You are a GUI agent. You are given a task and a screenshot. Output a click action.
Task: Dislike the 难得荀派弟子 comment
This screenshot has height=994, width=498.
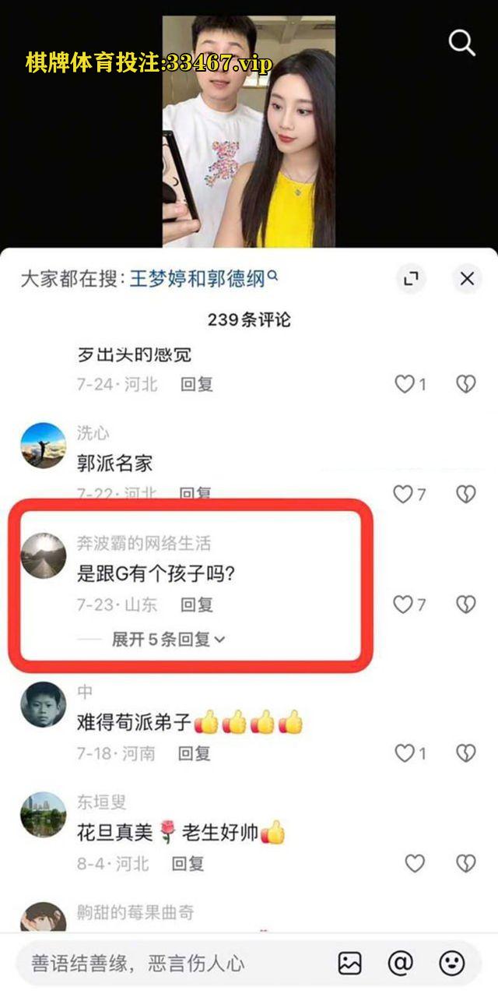[x=465, y=753]
